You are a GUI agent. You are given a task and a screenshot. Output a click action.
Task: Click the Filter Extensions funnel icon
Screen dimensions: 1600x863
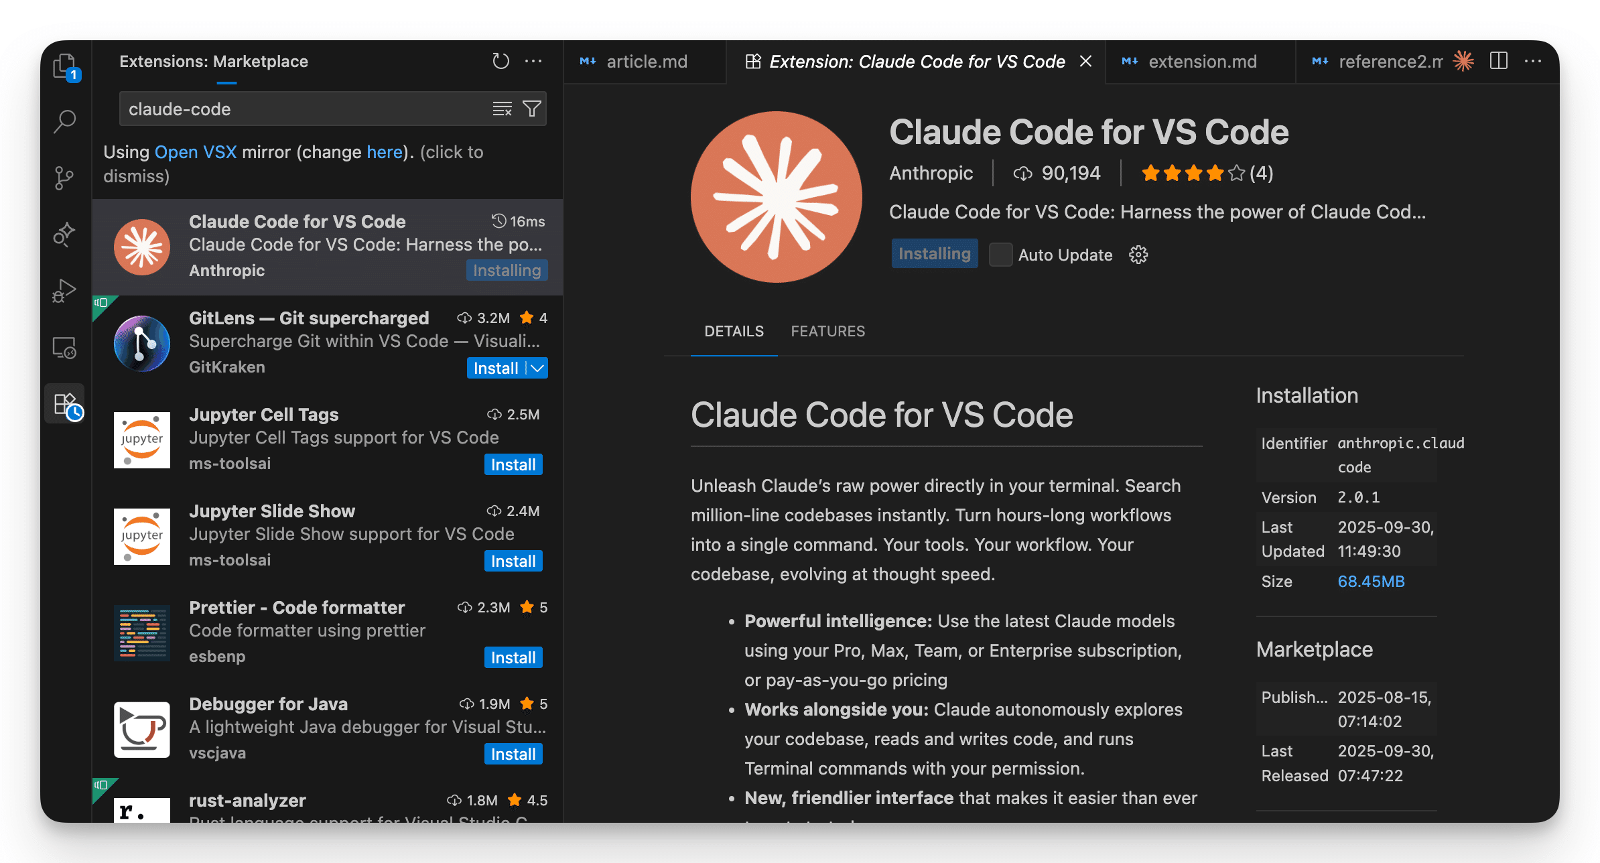[532, 109]
